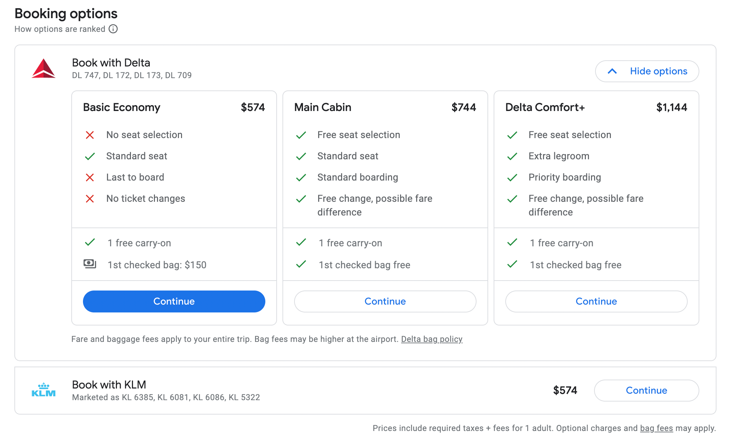Click the red X beside 'No seat selection'
This screenshot has width=748, height=444.
point(90,135)
